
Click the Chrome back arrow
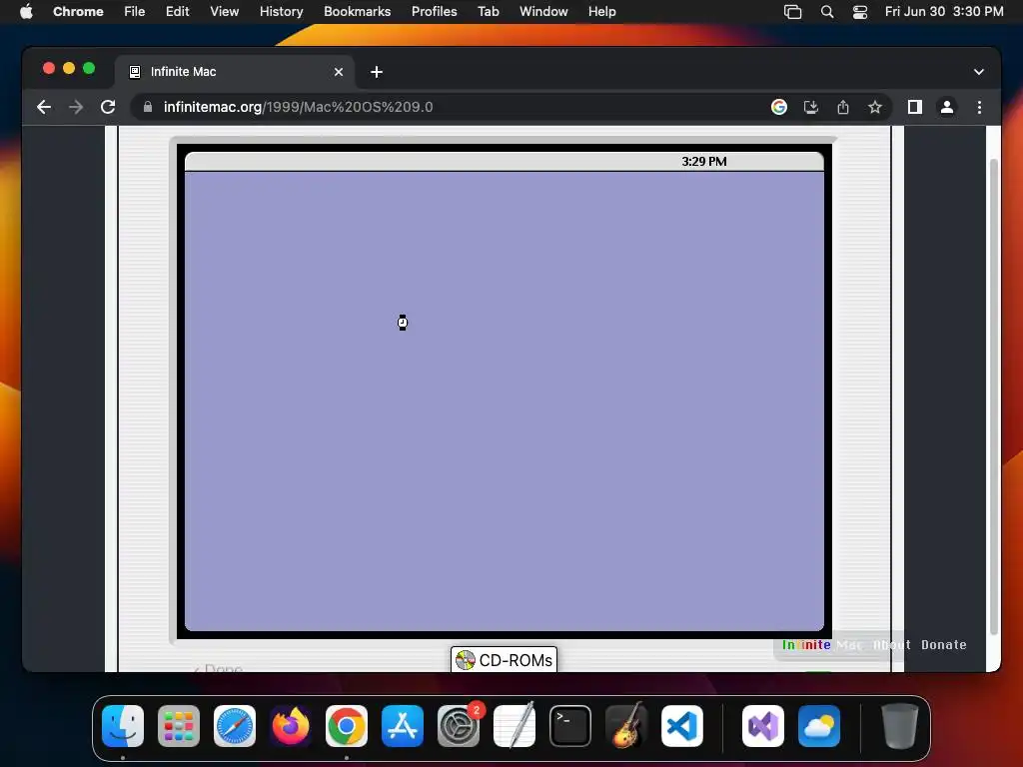click(x=44, y=107)
